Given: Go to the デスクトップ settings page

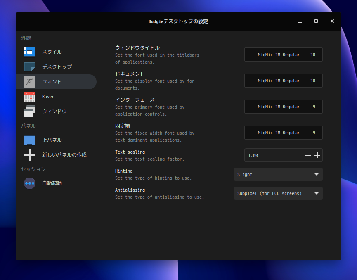Looking at the screenshot, I should pos(56,67).
